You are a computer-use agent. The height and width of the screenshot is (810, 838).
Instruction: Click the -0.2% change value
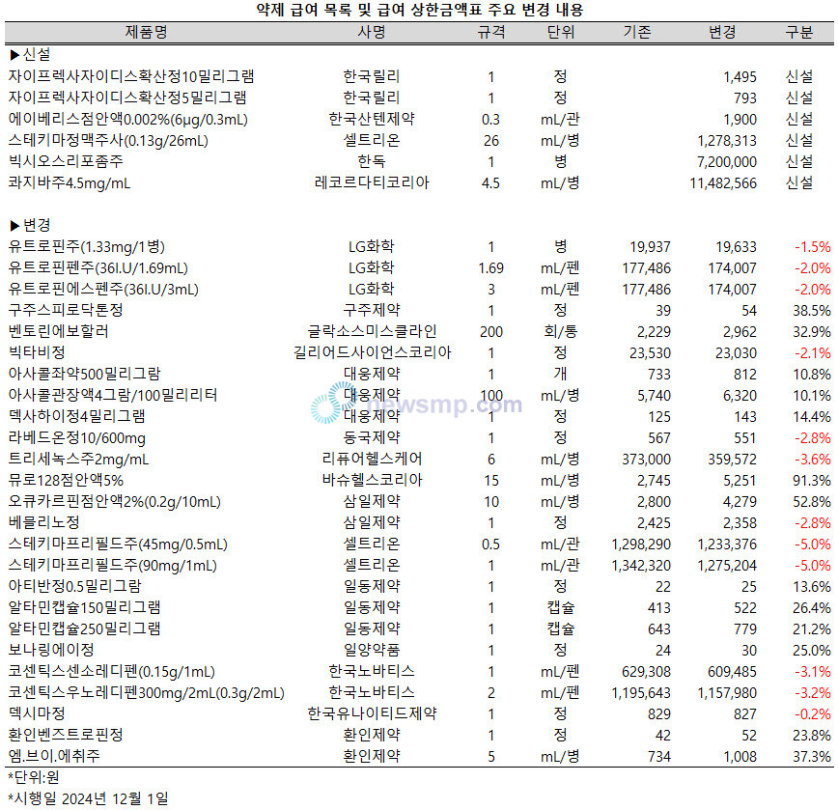tap(812, 714)
